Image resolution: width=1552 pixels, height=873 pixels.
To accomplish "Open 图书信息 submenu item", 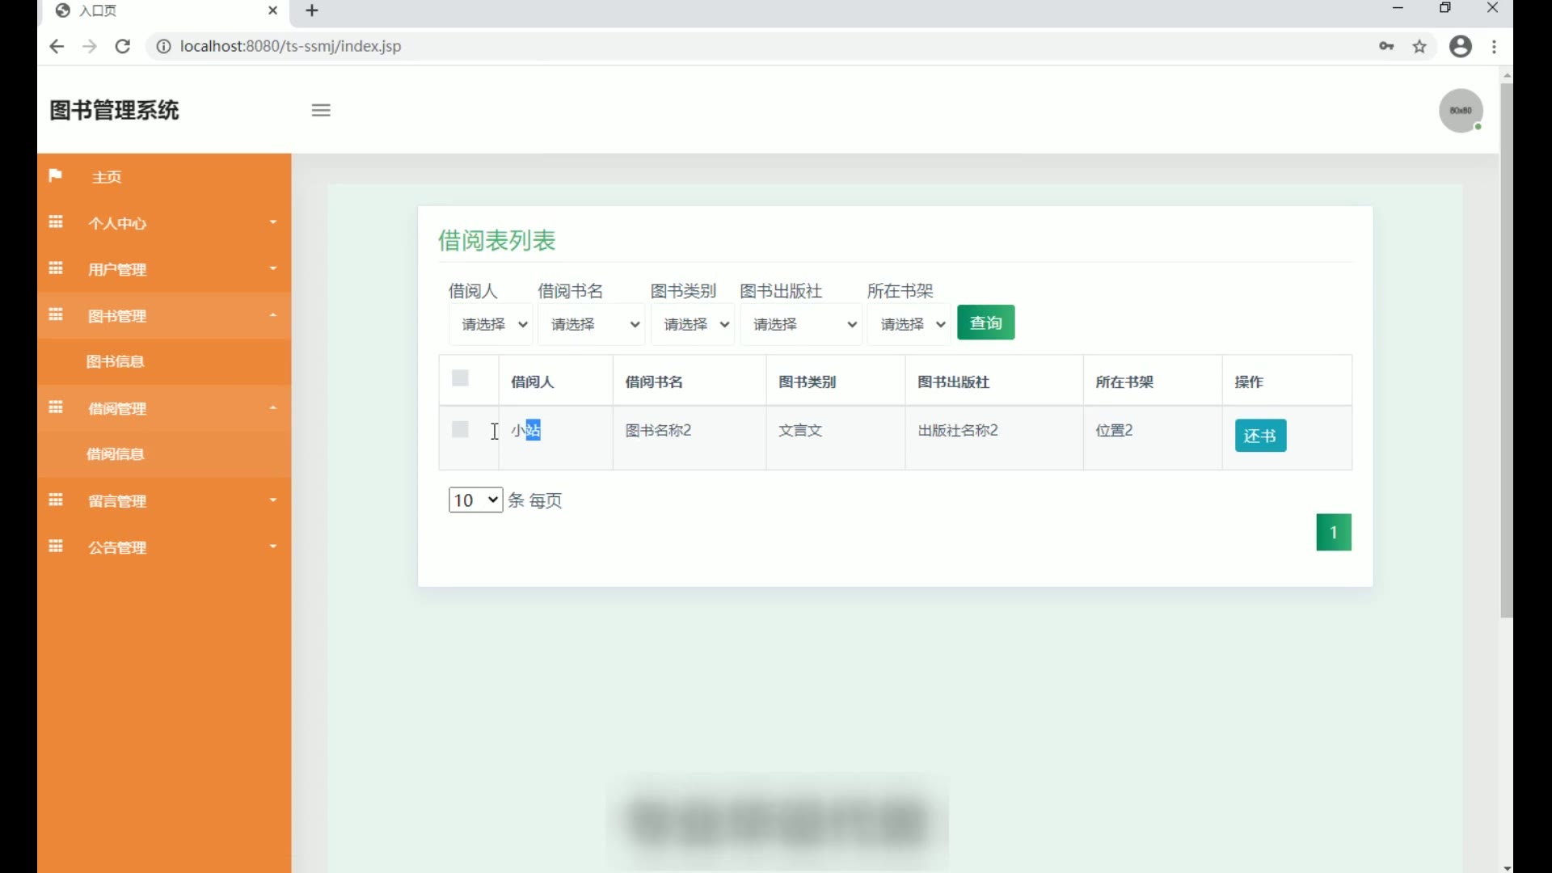I will (116, 361).
